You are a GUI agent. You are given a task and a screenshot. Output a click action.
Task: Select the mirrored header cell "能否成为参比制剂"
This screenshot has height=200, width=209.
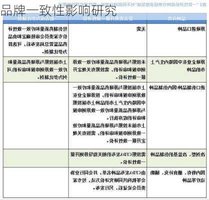[36, 18]
